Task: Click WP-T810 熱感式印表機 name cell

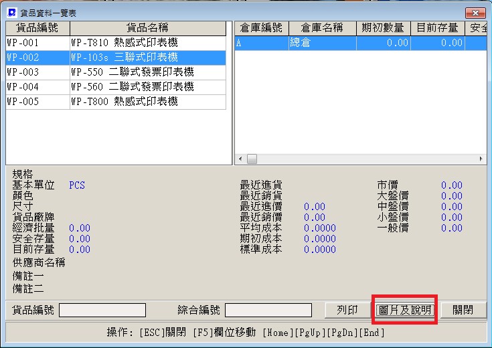Action: click(x=148, y=43)
